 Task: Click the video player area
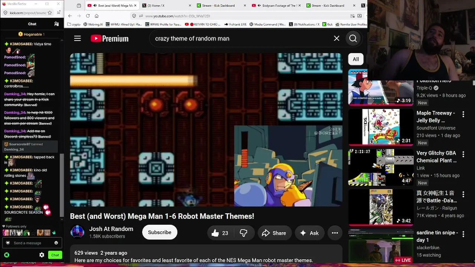pyautogui.click(x=206, y=130)
